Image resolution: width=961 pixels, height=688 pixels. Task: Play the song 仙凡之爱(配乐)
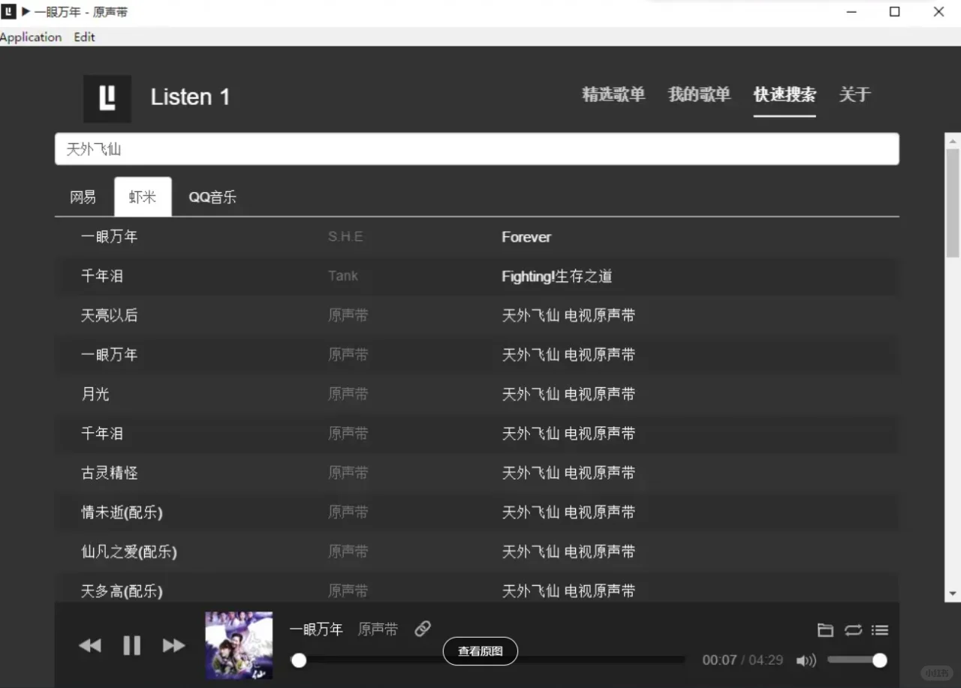coord(129,551)
